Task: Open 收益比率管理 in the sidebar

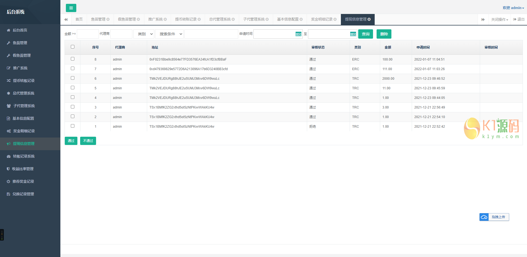Action: point(23,169)
